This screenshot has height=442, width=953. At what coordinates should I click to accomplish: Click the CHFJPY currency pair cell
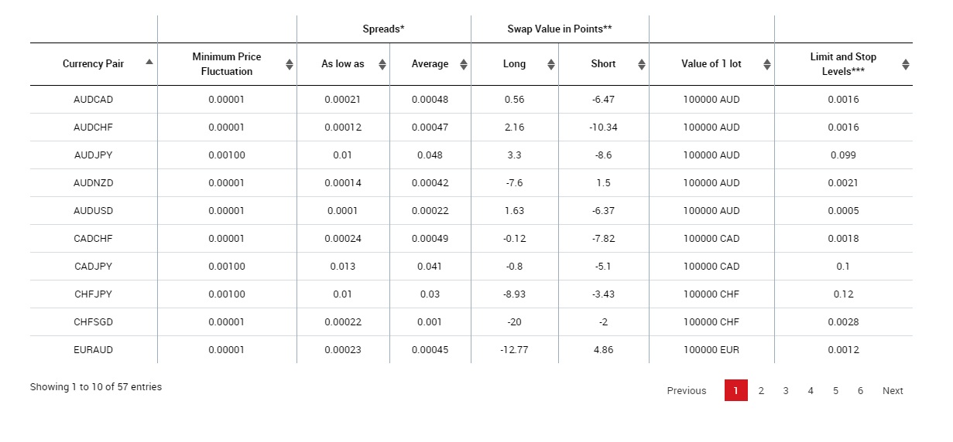(x=93, y=294)
